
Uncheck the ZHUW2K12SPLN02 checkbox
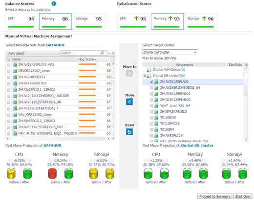(x=151, y=82)
